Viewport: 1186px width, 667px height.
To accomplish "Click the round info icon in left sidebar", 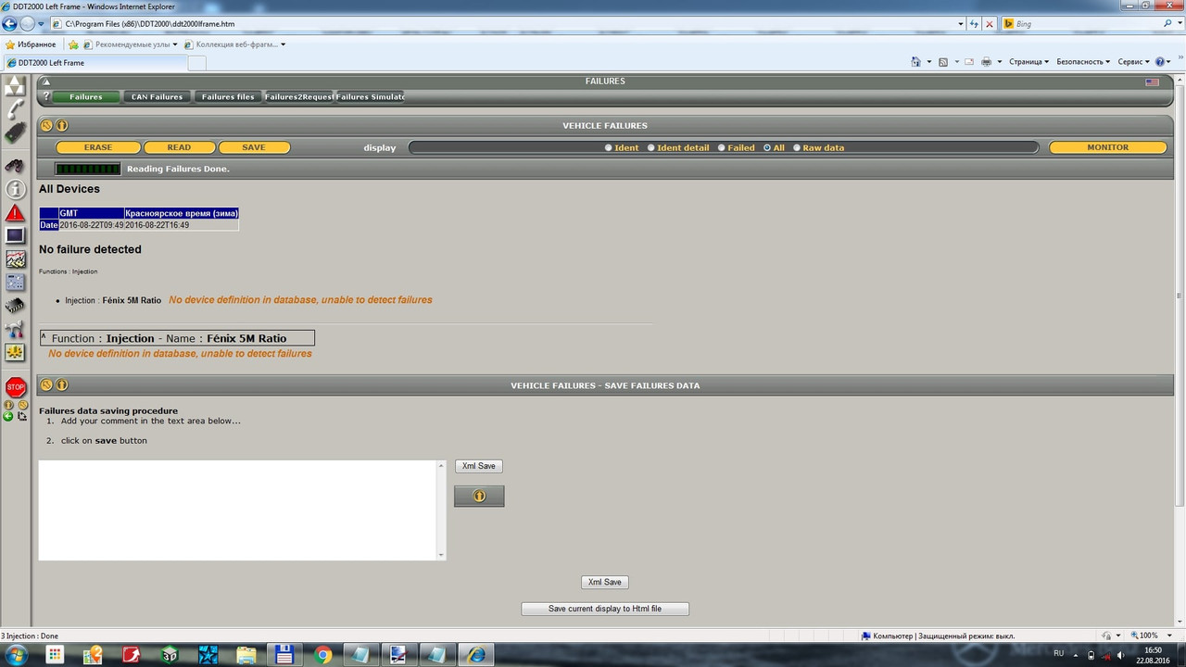I will [x=15, y=189].
